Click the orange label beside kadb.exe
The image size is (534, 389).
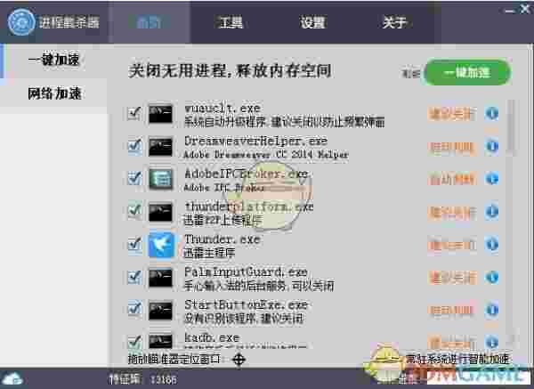pos(451,342)
